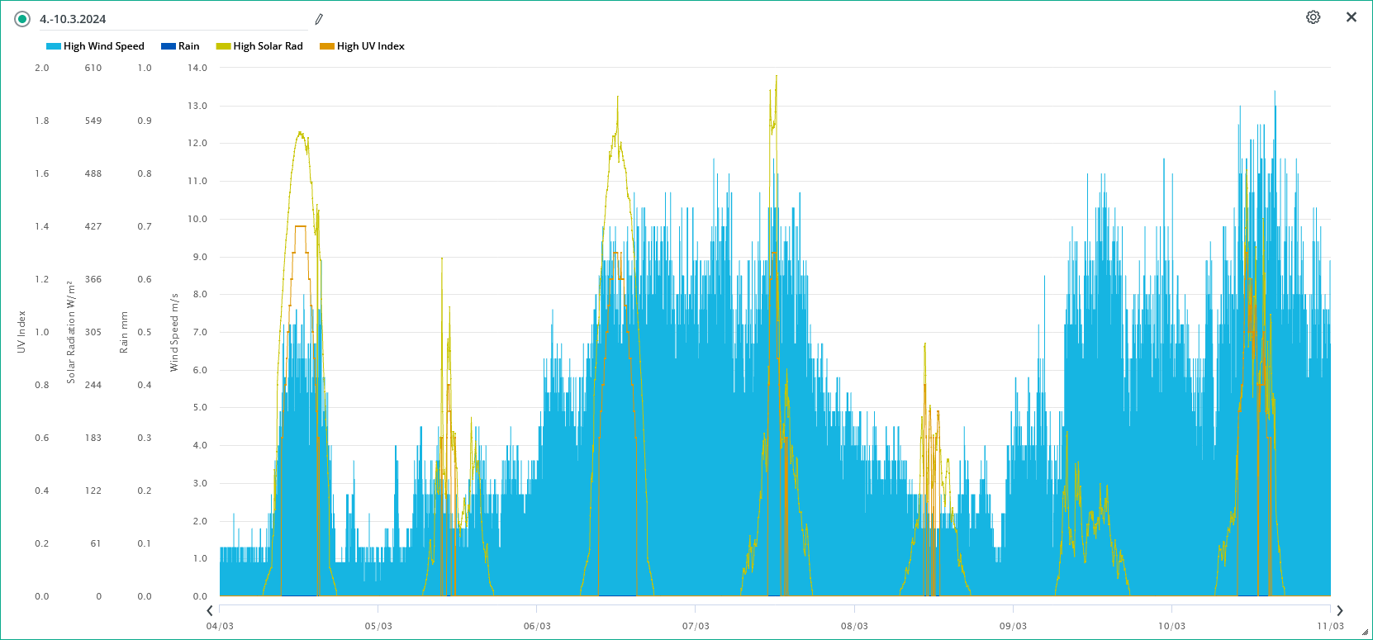Click the resize grip in the bottom-right corner

1365,633
